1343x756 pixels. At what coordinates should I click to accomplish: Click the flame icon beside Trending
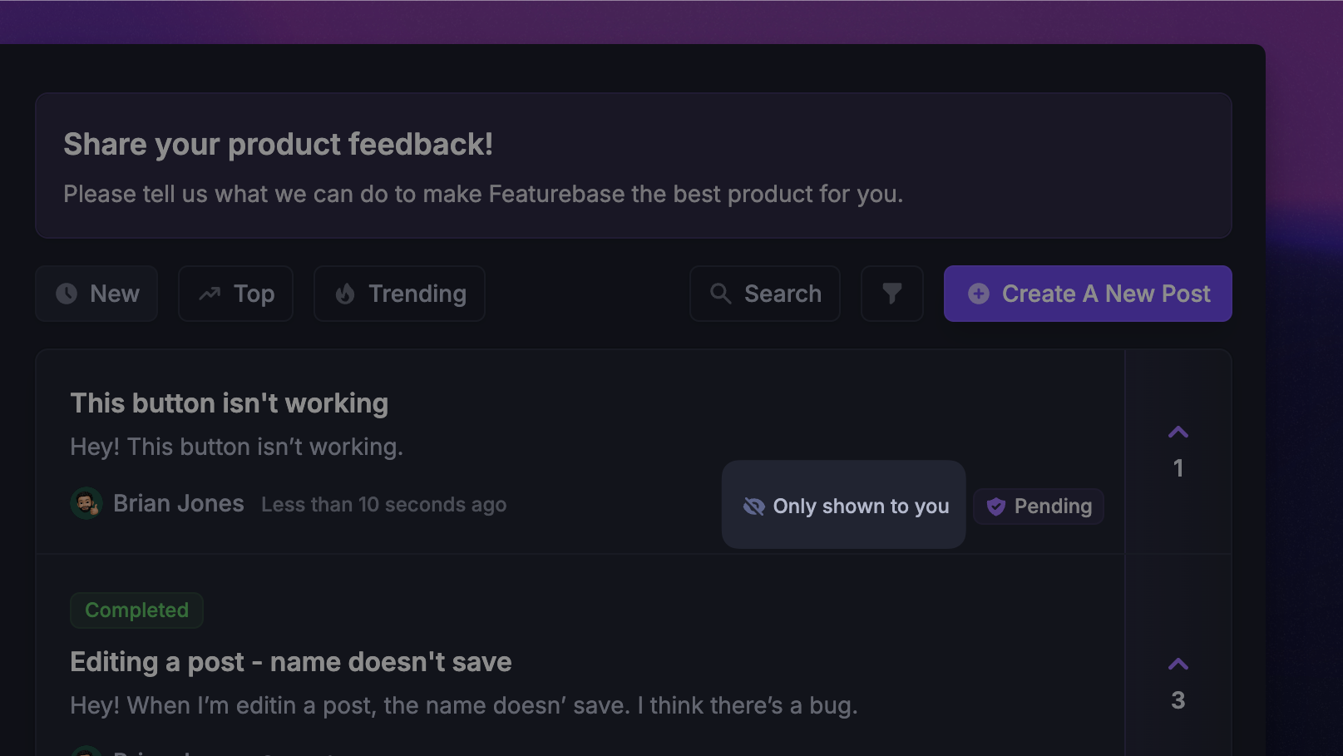click(344, 294)
